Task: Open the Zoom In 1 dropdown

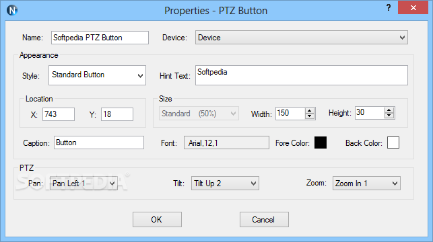Action: tap(366, 184)
